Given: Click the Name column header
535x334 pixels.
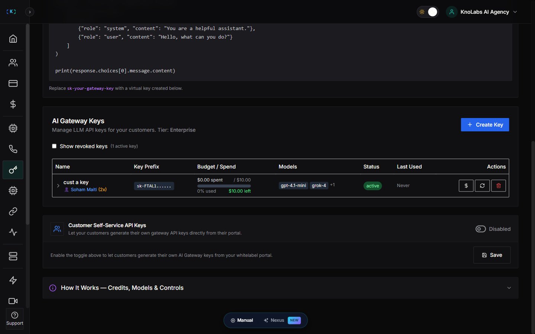Looking at the screenshot, I should (62, 167).
